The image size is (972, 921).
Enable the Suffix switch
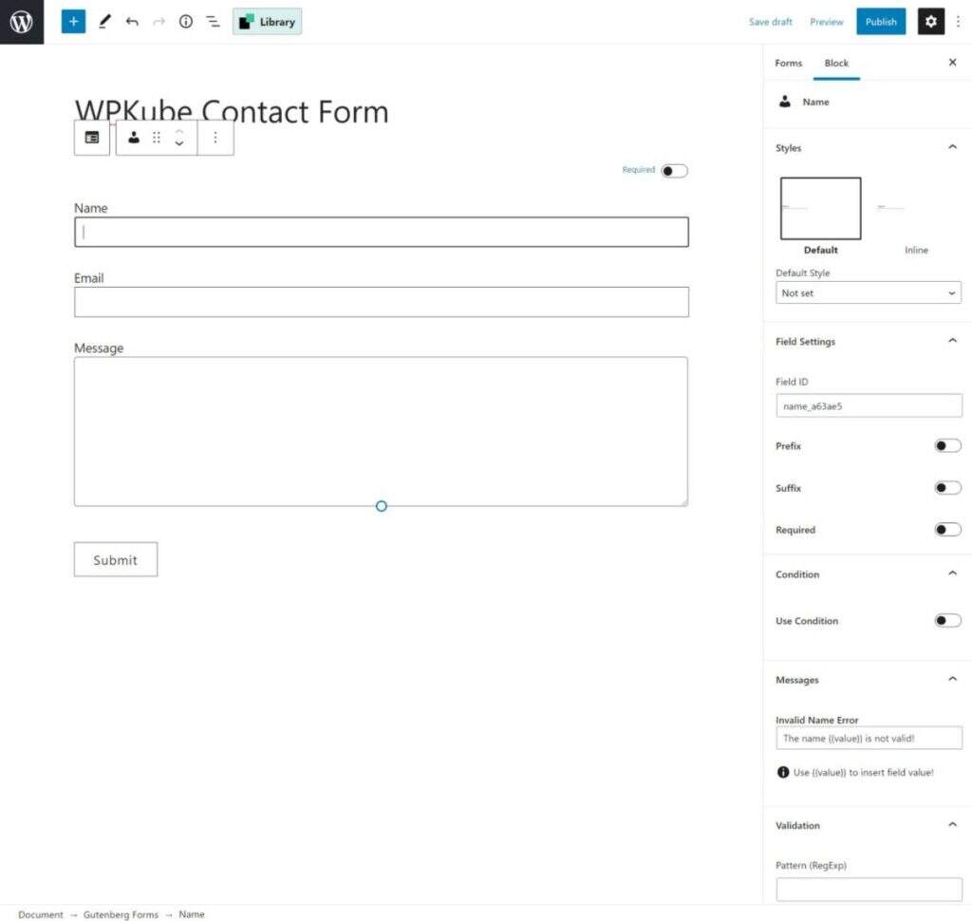pos(947,488)
